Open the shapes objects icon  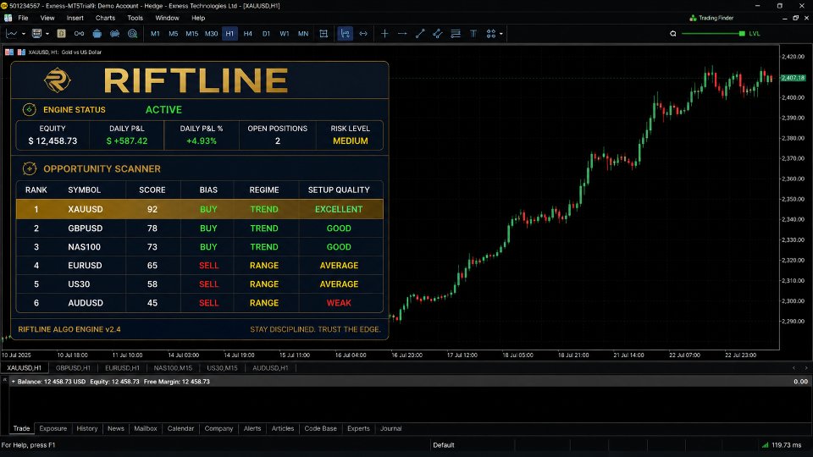click(x=490, y=34)
